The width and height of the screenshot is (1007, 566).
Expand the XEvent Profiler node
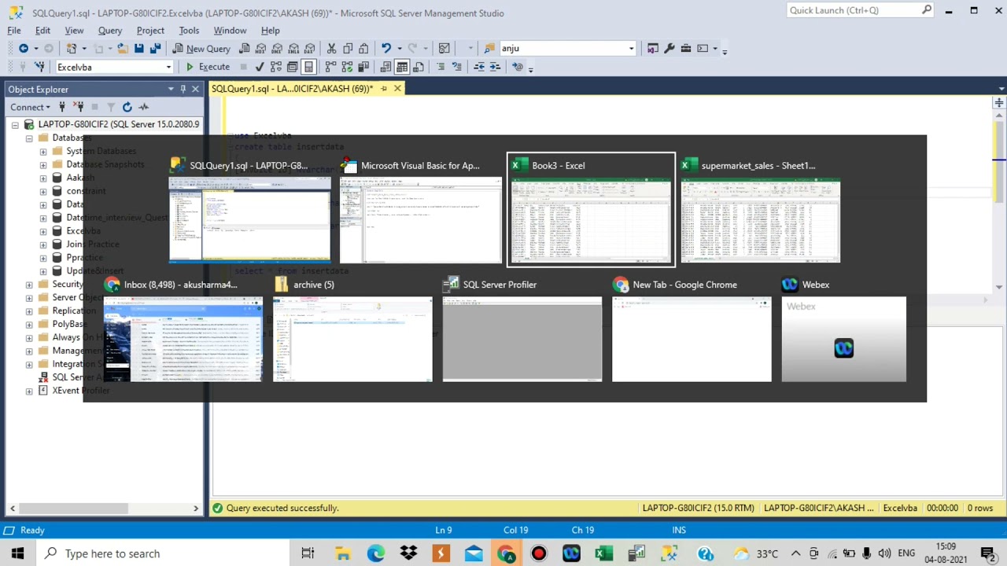click(29, 391)
